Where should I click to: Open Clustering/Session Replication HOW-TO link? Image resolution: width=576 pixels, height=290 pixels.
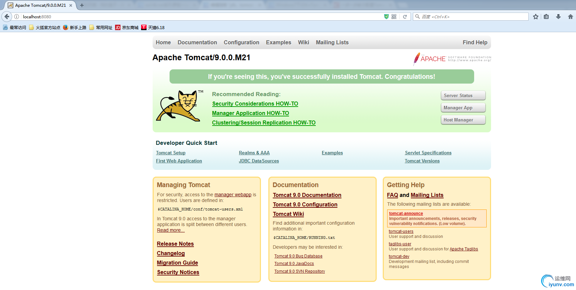click(x=264, y=122)
